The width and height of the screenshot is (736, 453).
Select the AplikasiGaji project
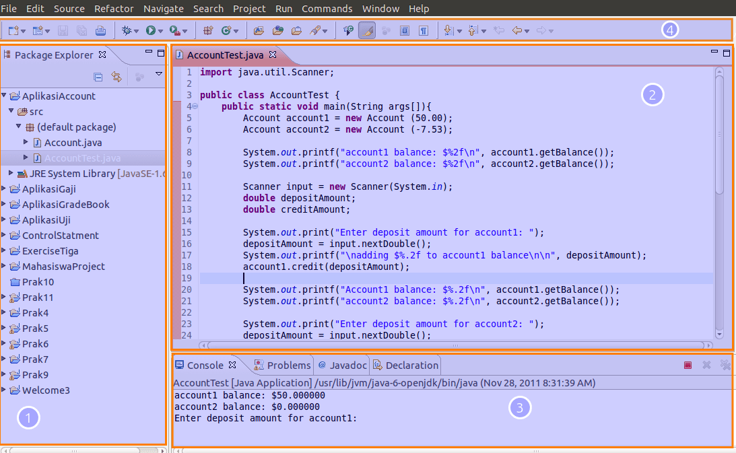tap(48, 188)
